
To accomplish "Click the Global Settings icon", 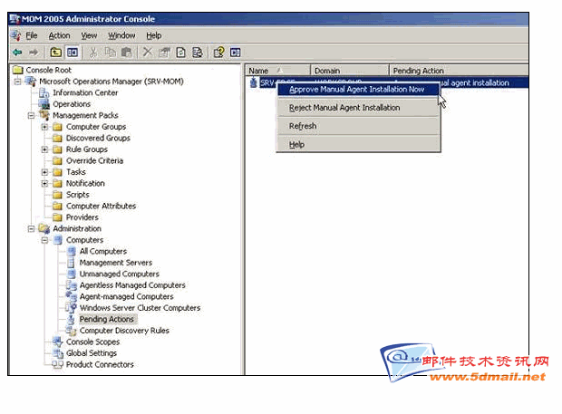I will (x=58, y=353).
